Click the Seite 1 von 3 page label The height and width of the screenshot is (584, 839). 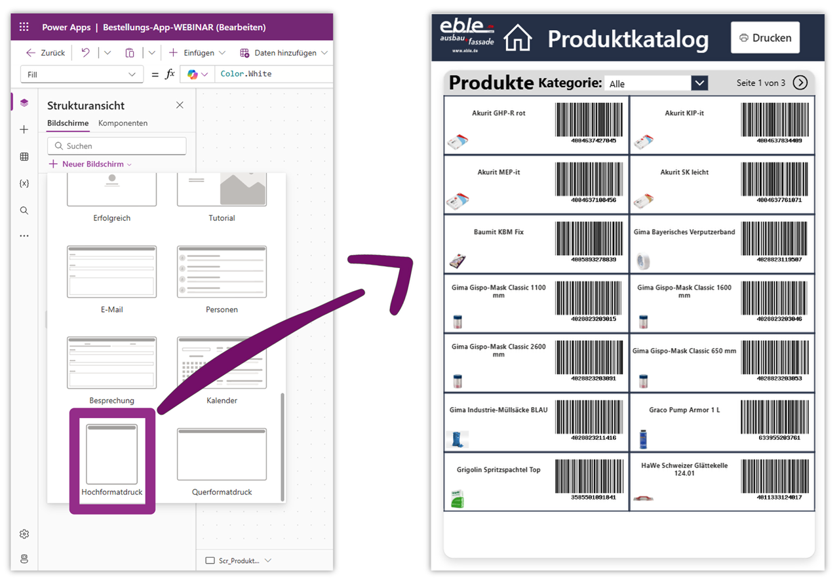pos(761,83)
